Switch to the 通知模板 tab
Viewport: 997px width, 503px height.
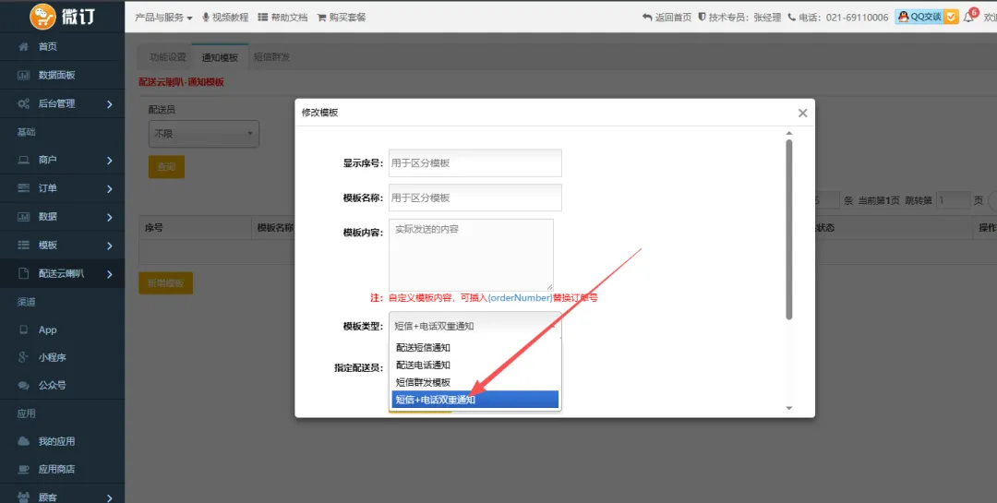[220, 57]
